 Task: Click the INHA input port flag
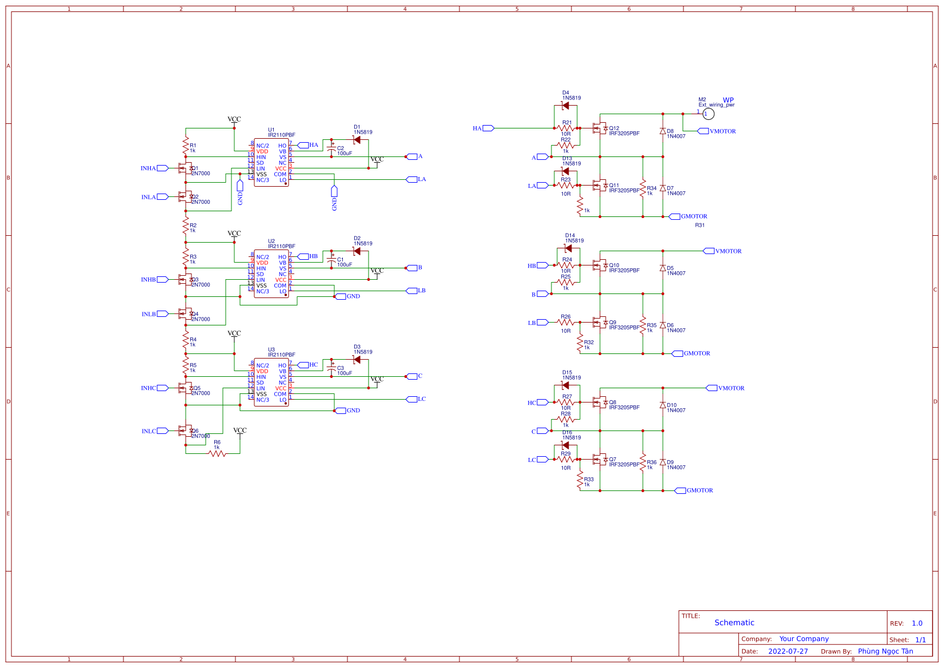tap(161, 168)
